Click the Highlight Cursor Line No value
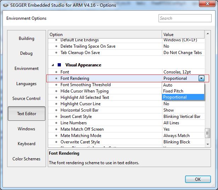 tap(166, 104)
